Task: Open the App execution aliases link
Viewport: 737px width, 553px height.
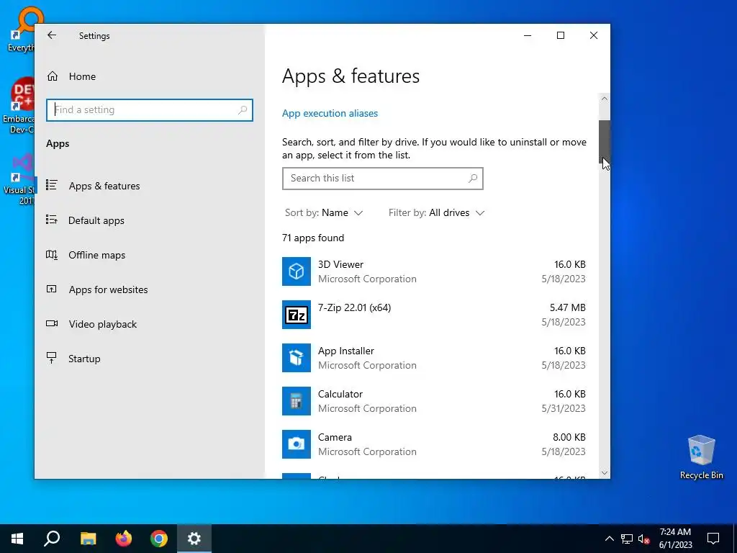Action: click(x=330, y=113)
